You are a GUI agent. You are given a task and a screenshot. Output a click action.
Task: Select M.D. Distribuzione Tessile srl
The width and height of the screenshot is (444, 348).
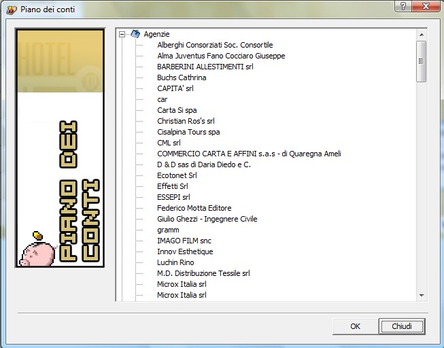click(203, 273)
